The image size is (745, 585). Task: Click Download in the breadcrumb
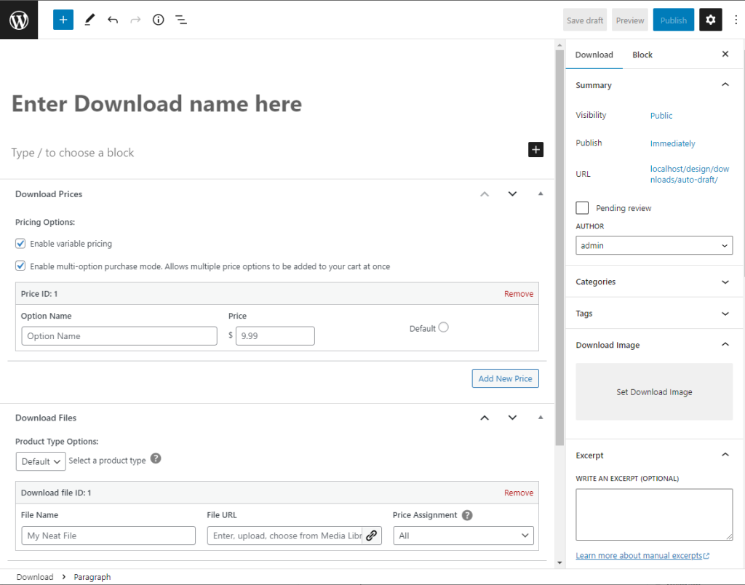tap(35, 577)
